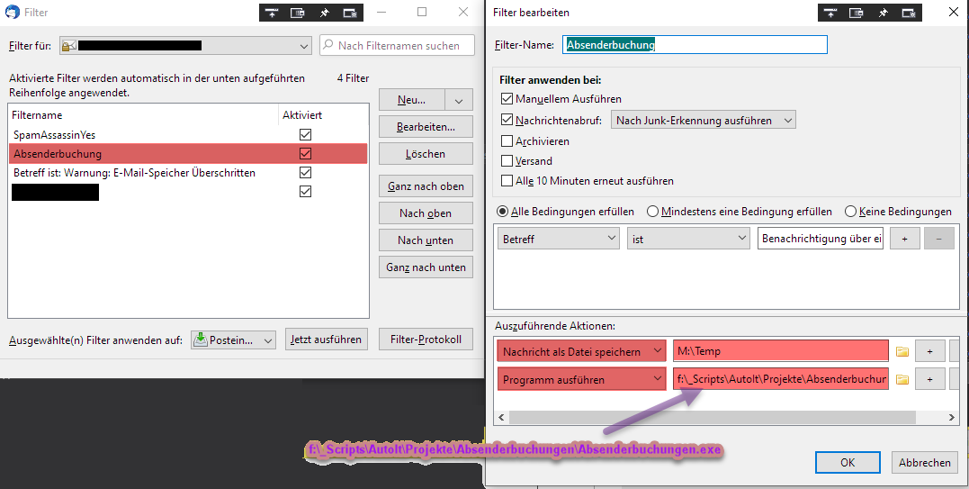The height and width of the screenshot is (489, 969).
Task: Toggle the Archivieren checkbox
Action: point(507,141)
